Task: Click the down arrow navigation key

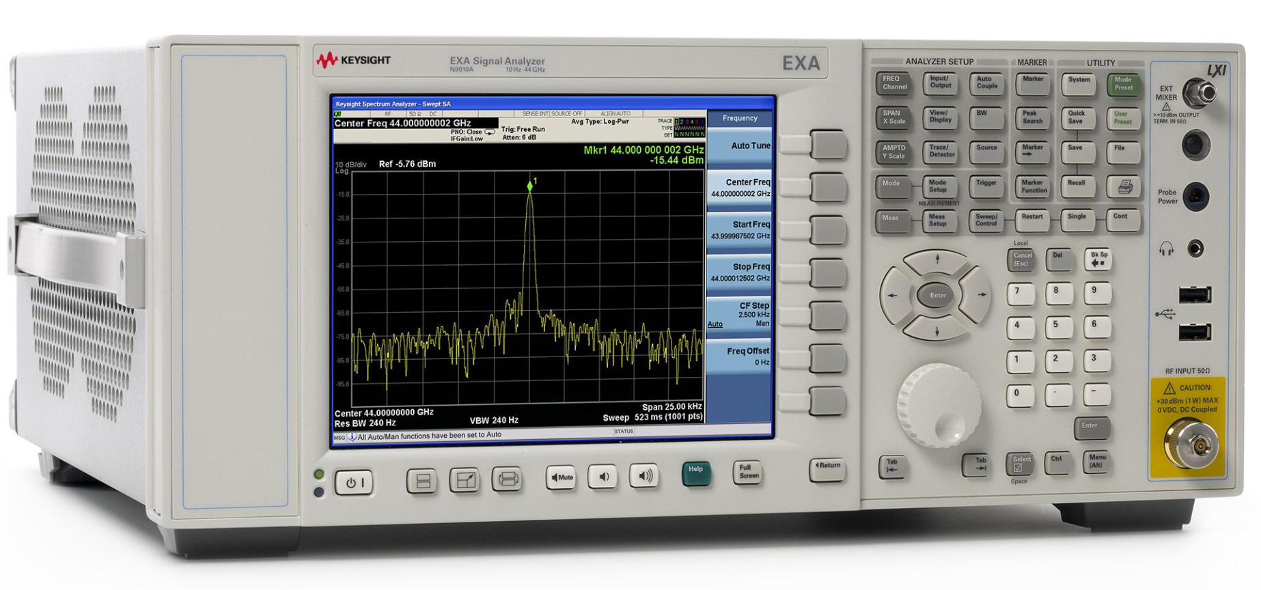Action: point(937,330)
